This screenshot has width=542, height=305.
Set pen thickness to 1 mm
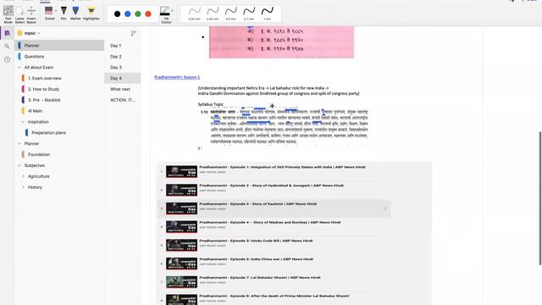pyautogui.click(x=268, y=14)
